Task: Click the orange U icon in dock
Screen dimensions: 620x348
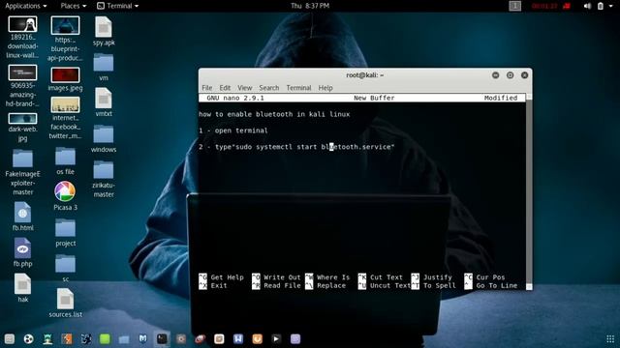Action: tap(258, 339)
